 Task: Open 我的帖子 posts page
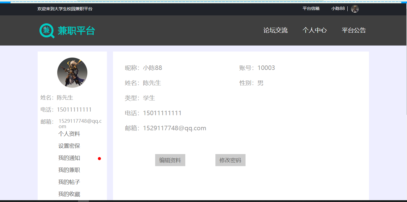click(x=70, y=182)
